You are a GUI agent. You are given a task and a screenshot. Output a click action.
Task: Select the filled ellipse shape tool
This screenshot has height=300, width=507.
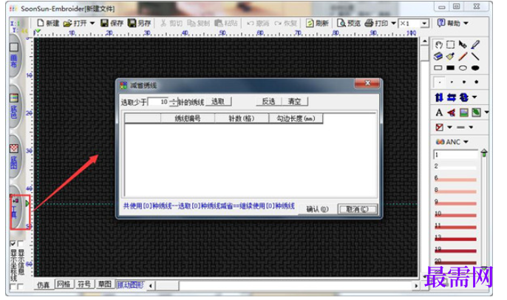(x=475, y=68)
